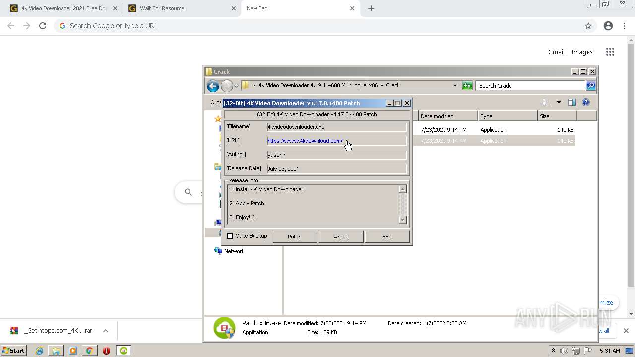The height and width of the screenshot is (357, 635).
Task: Change the view with the views icon
Action: [547, 102]
